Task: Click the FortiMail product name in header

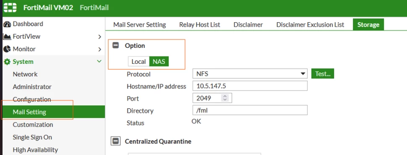Action: [94, 8]
